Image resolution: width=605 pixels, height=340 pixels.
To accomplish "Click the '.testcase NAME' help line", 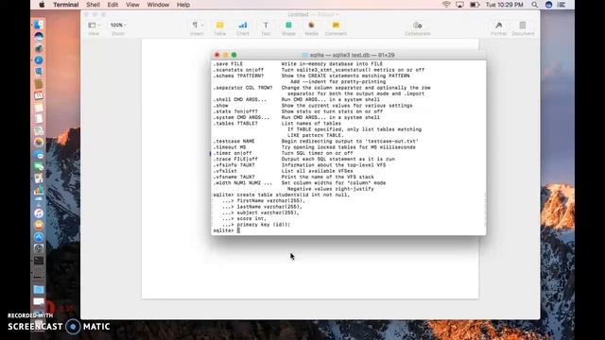I will (x=316, y=141).
